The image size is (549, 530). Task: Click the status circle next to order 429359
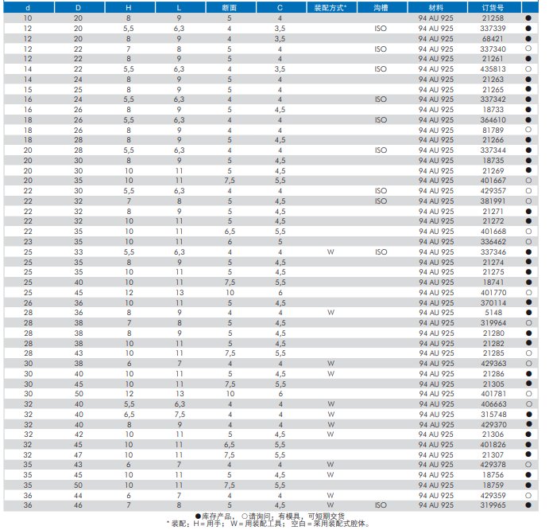pyautogui.click(x=528, y=494)
